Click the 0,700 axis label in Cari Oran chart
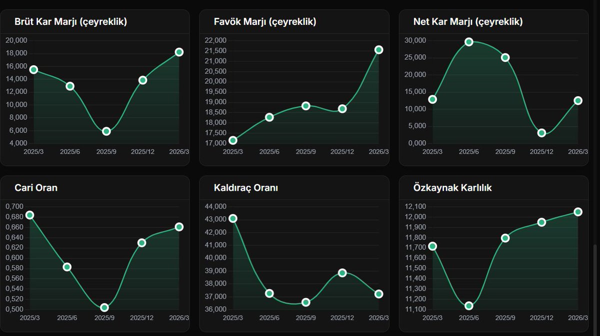This screenshot has height=336, width=600. coord(14,206)
